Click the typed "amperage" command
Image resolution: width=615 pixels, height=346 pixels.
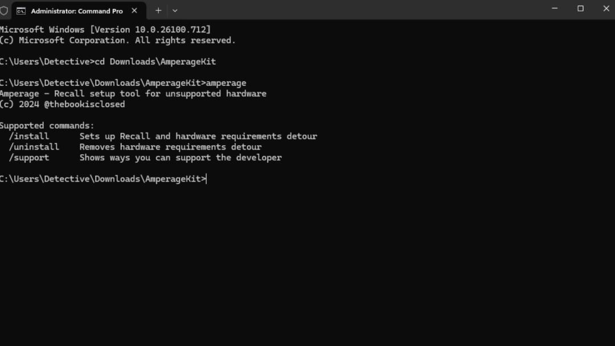[x=226, y=83]
